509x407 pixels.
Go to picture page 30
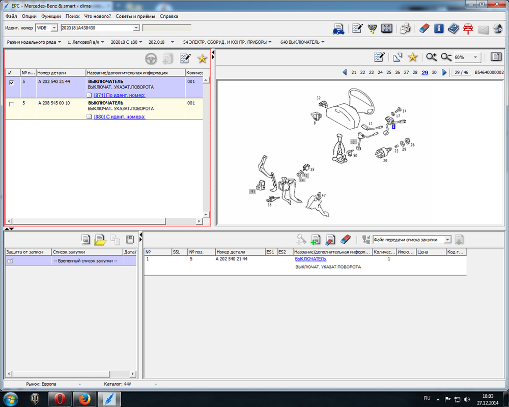[x=434, y=72]
